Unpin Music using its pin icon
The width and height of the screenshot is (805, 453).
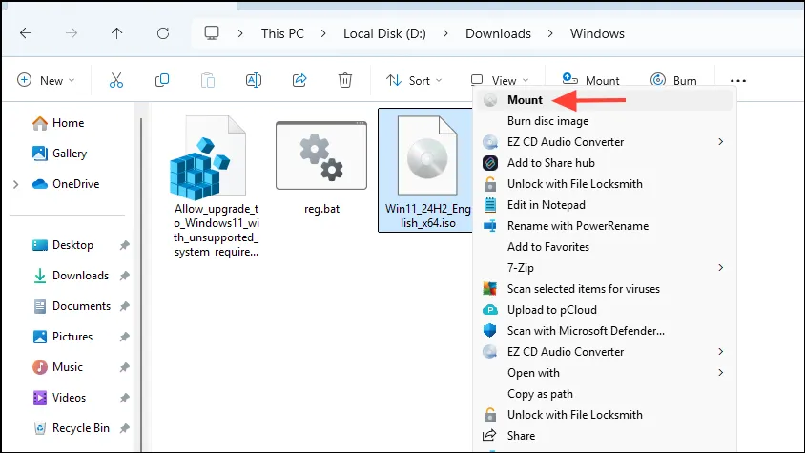click(x=124, y=367)
